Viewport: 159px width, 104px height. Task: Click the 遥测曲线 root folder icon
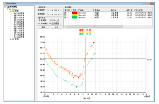click(8, 7)
